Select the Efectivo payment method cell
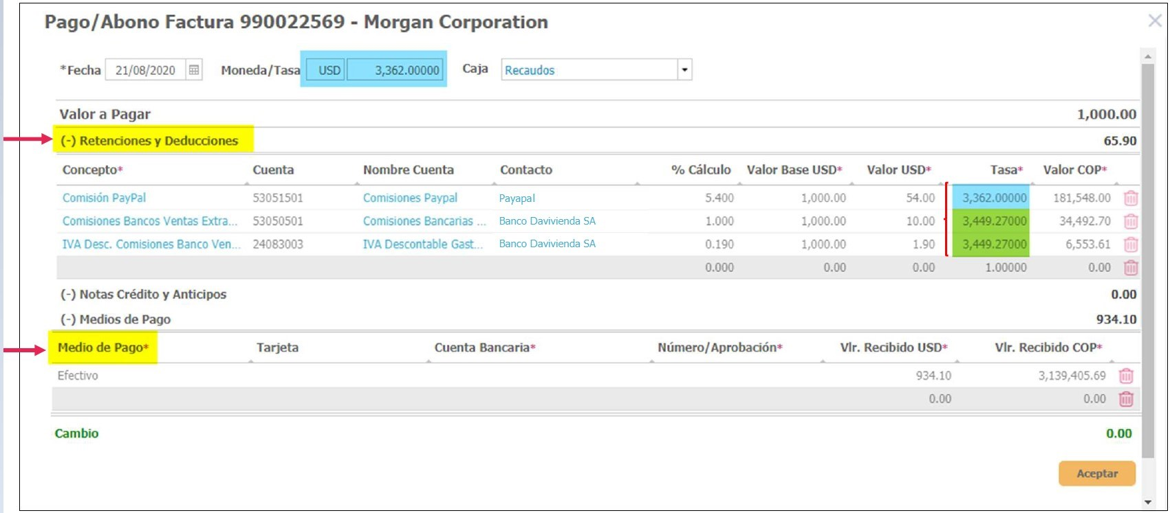 78,376
